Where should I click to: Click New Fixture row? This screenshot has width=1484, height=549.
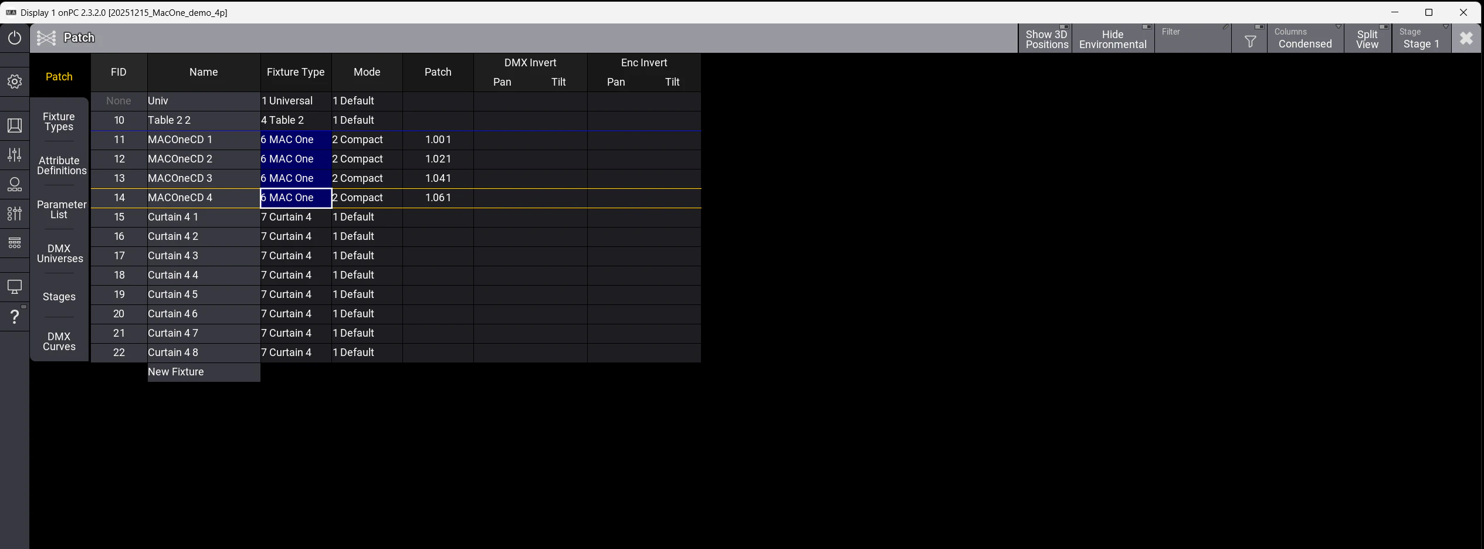coord(204,372)
